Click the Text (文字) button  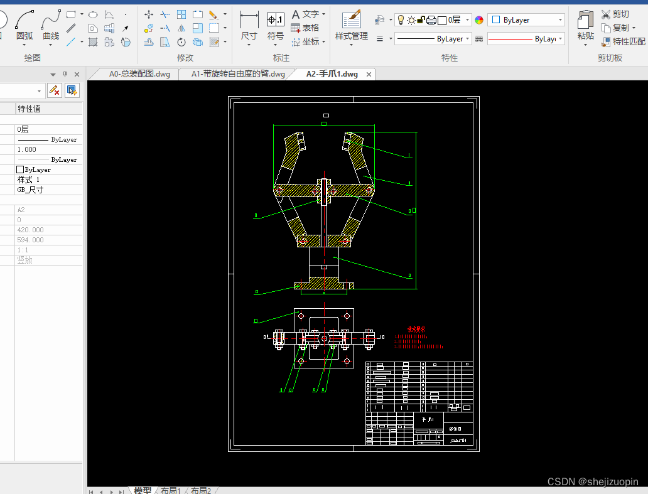coord(305,14)
